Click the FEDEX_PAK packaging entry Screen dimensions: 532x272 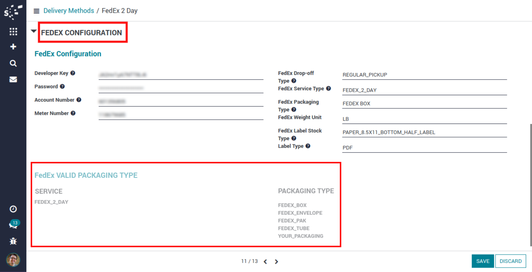tap(292, 221)
